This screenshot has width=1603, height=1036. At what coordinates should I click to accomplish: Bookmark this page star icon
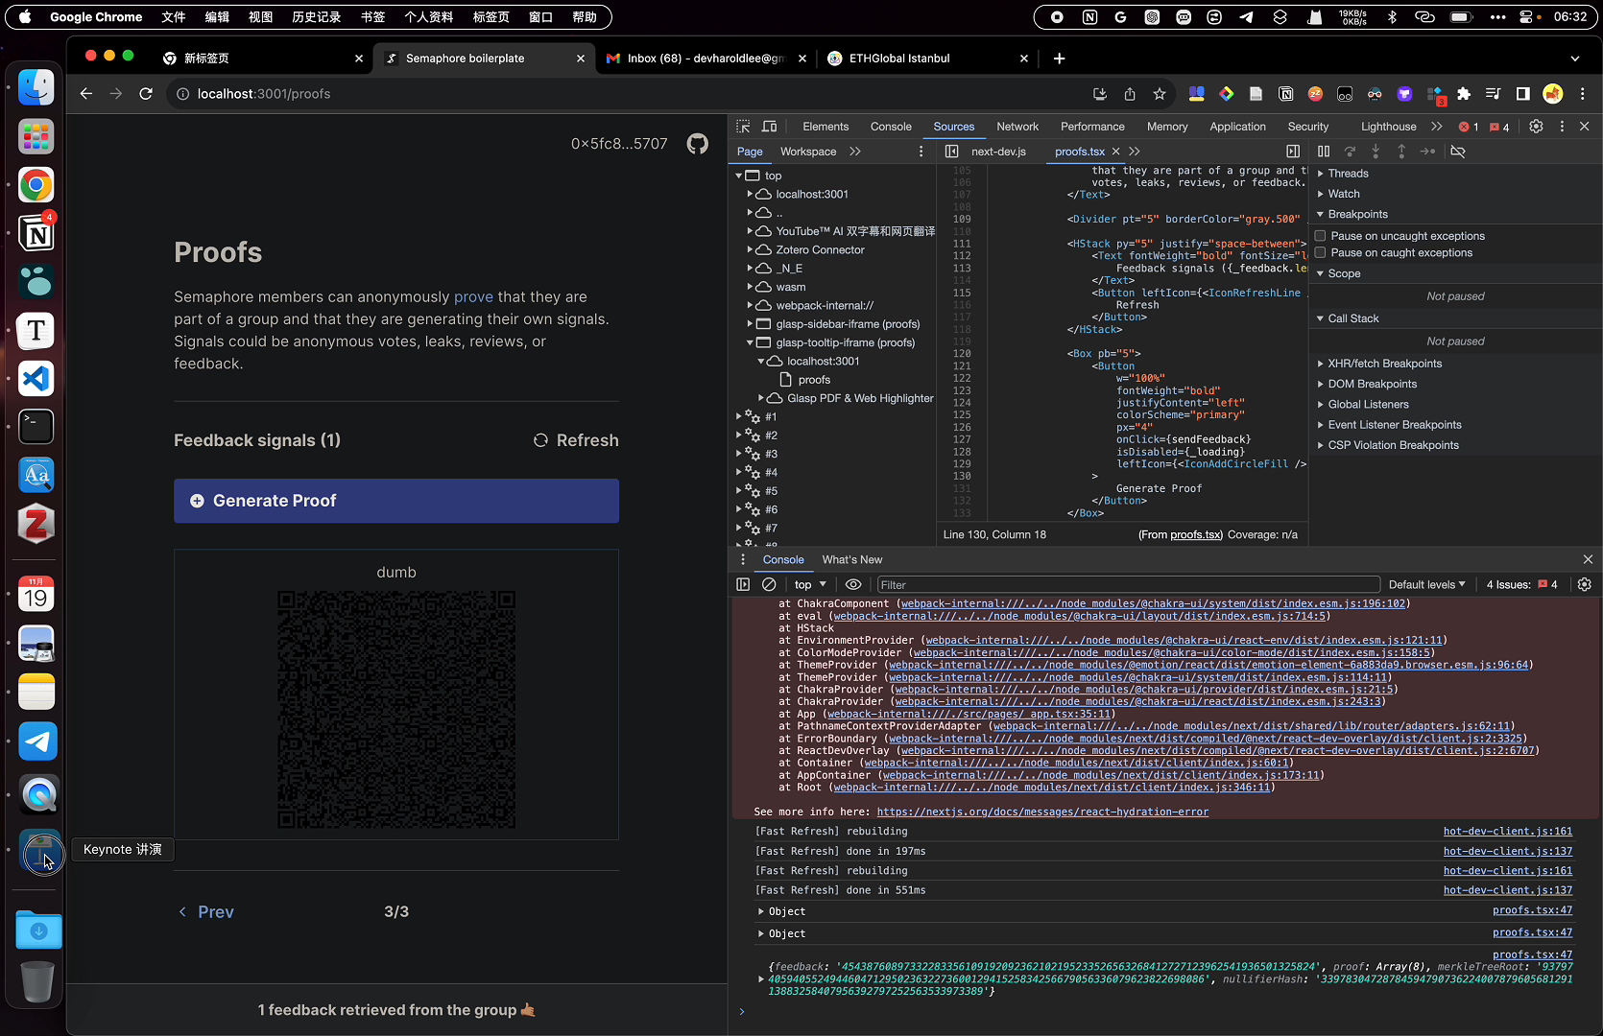1160,94
